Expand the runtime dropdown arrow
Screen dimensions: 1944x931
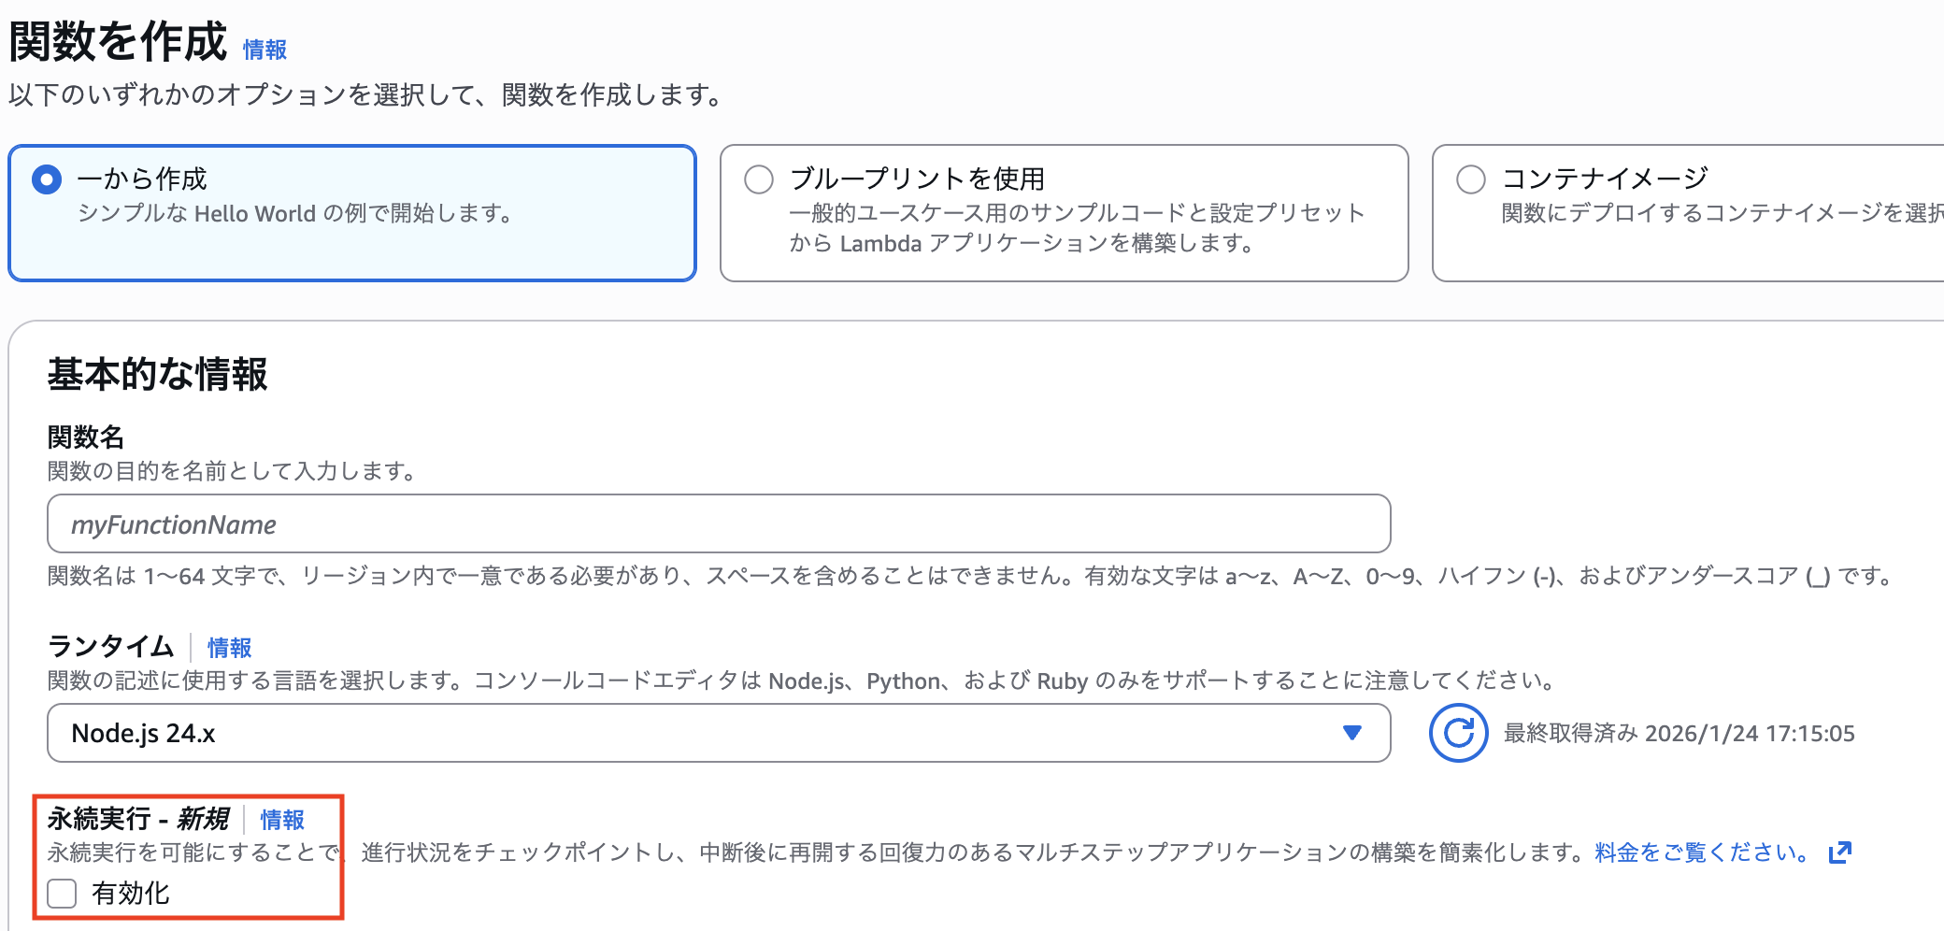click(1351, 733)
